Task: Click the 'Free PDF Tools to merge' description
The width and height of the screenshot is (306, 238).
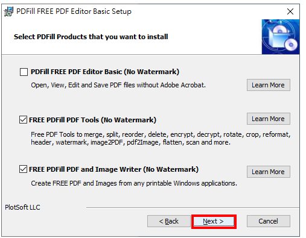Action: [x=161, y=139]
